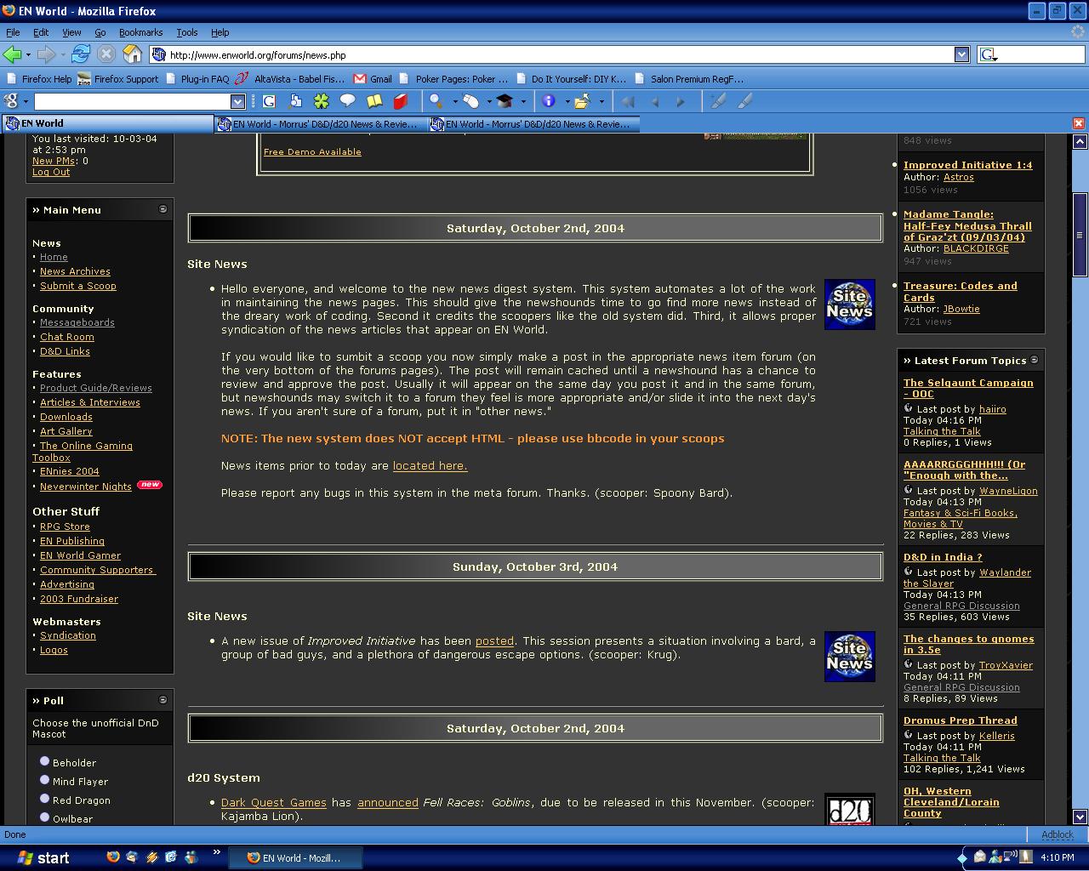Open the Messageboards link
Viewport: 1089px width, 871px height.
coord(77,322)
